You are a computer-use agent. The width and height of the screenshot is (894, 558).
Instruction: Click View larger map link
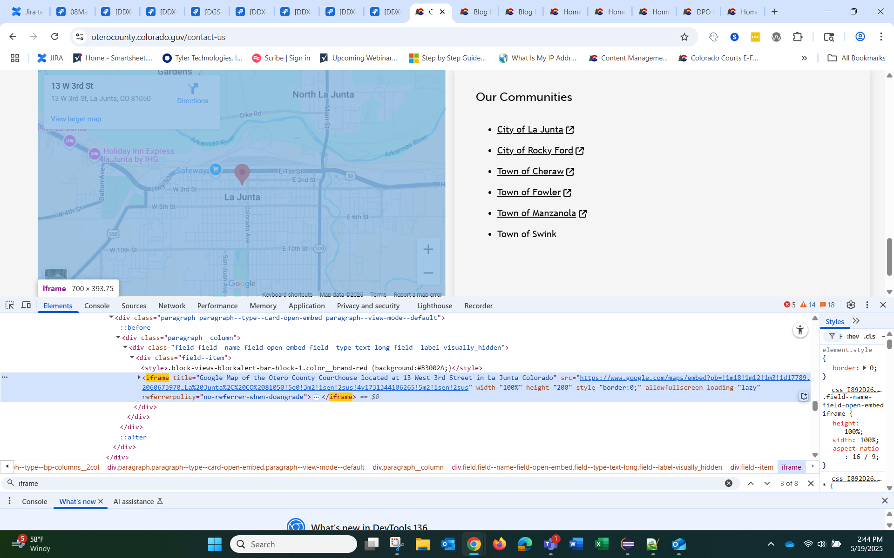[76, 119]
